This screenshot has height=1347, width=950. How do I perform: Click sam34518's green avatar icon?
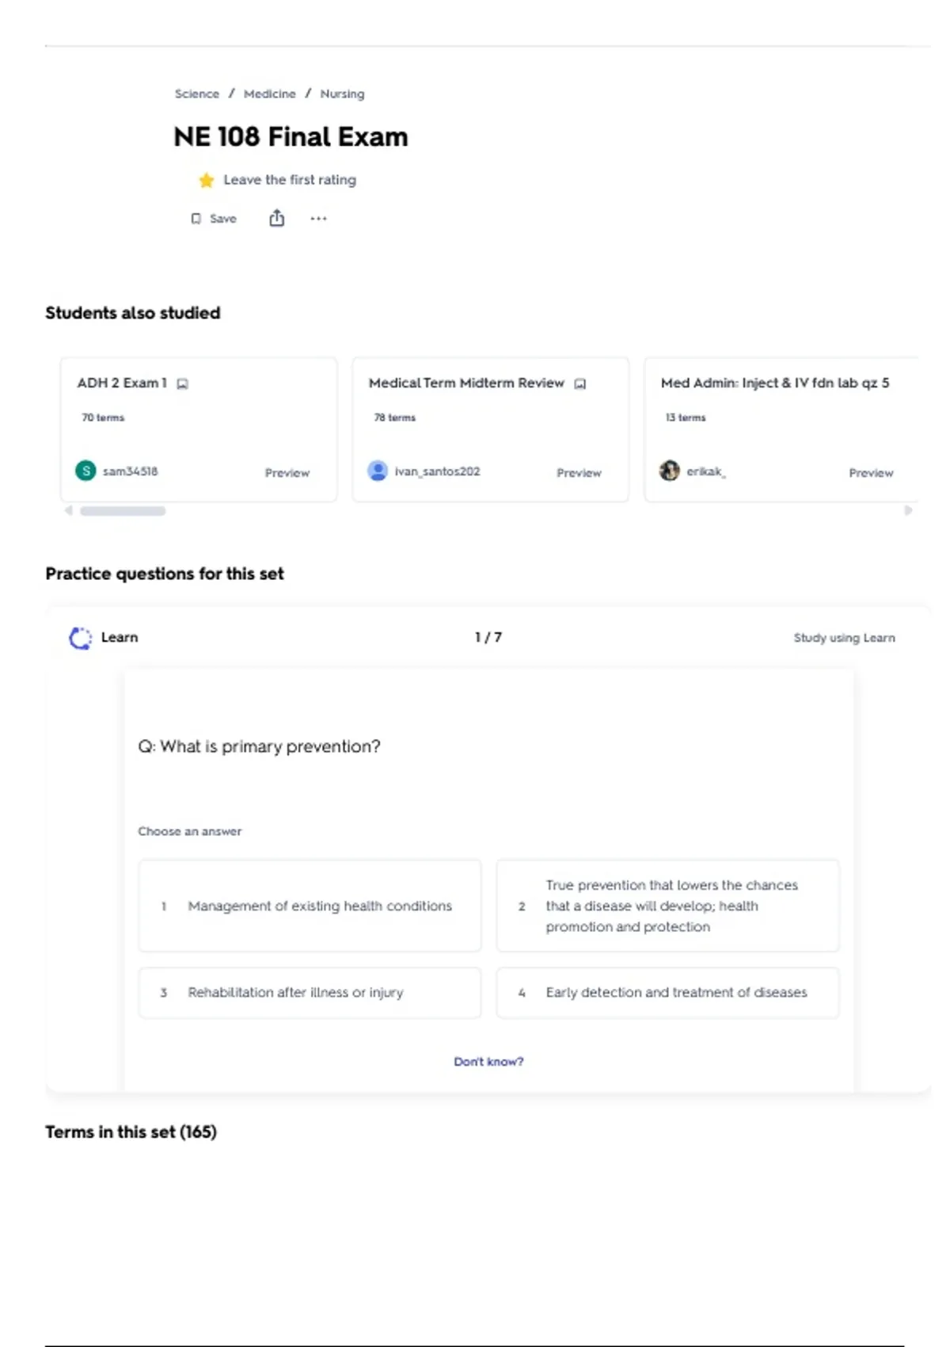tap(85, 471)
